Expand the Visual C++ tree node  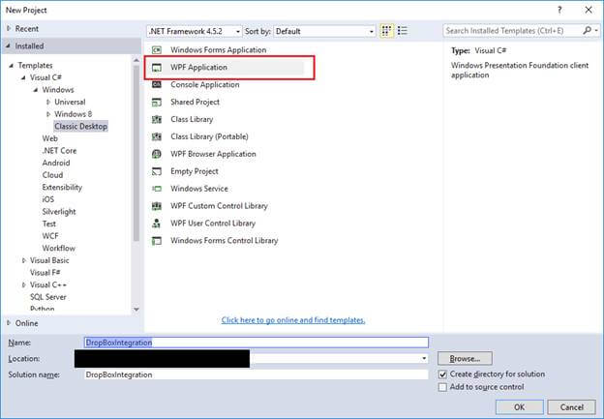pos(24,285)
